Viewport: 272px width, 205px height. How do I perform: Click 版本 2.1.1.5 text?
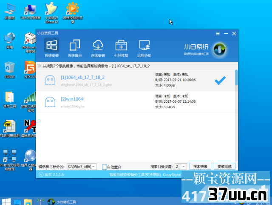point(54,175)
